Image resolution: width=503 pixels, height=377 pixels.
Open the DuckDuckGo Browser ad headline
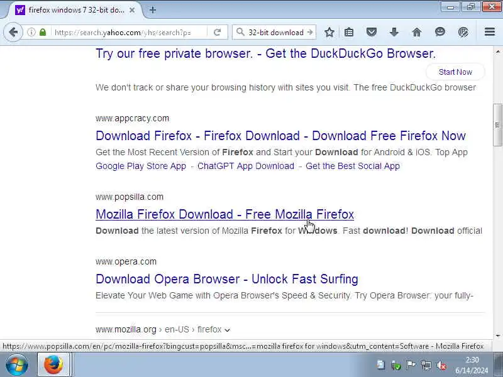coord(265,53)
